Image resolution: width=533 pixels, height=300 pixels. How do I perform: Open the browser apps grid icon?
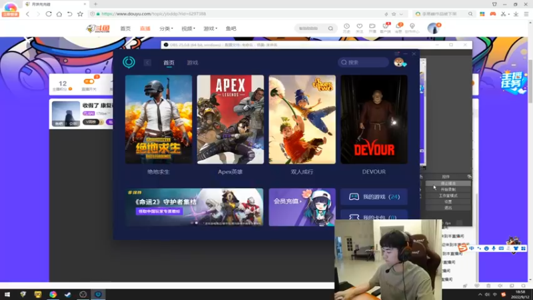click(x=482, y=14)
